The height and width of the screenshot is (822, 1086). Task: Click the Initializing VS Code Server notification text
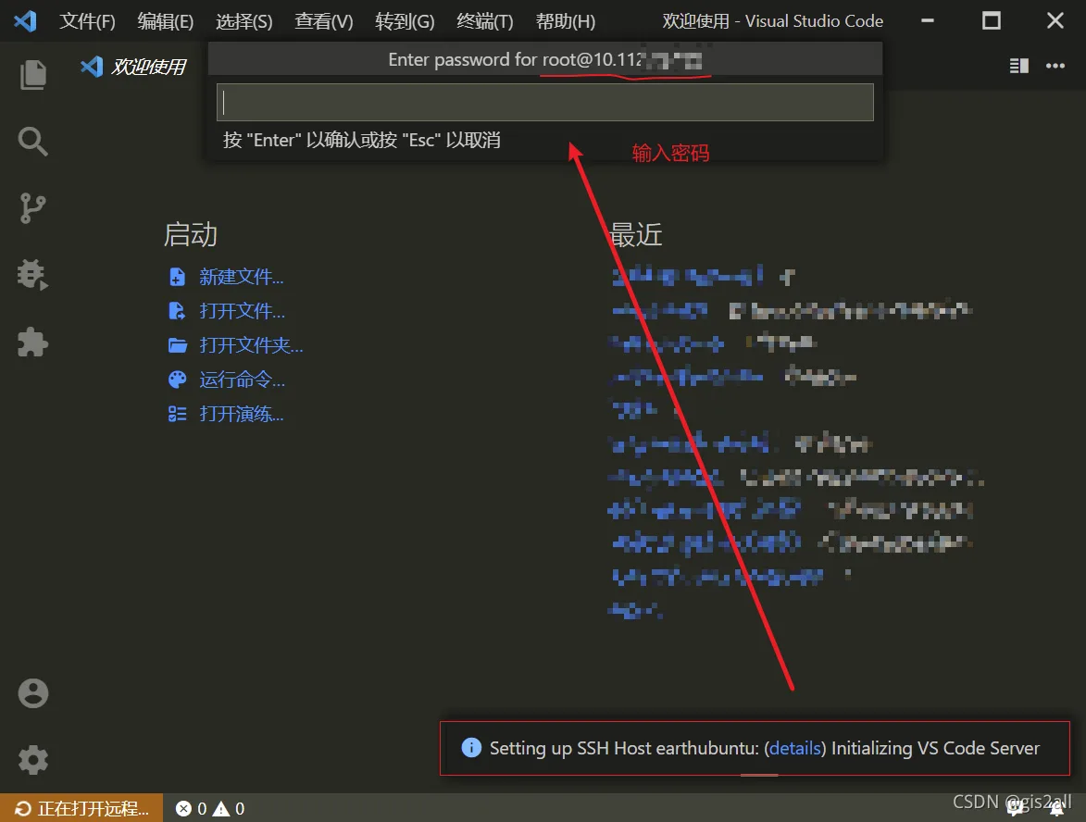click(x=935, y=748)
